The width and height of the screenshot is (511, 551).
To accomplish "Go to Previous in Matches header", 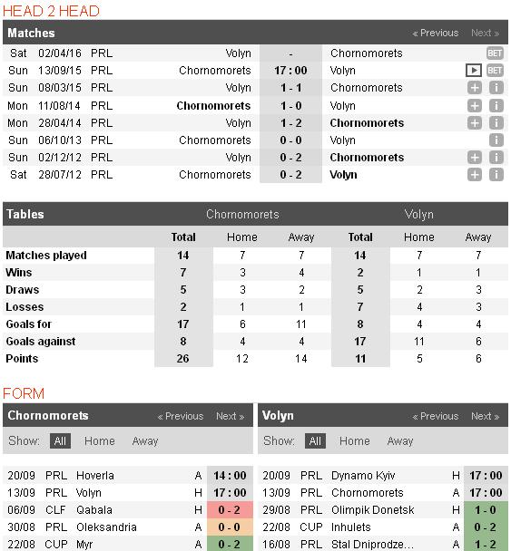I will [436, 33].
